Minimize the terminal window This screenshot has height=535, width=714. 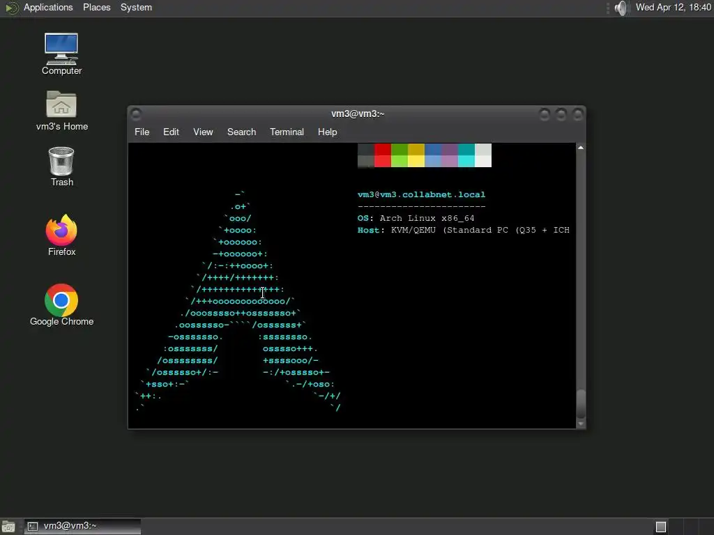click(544, 114)
